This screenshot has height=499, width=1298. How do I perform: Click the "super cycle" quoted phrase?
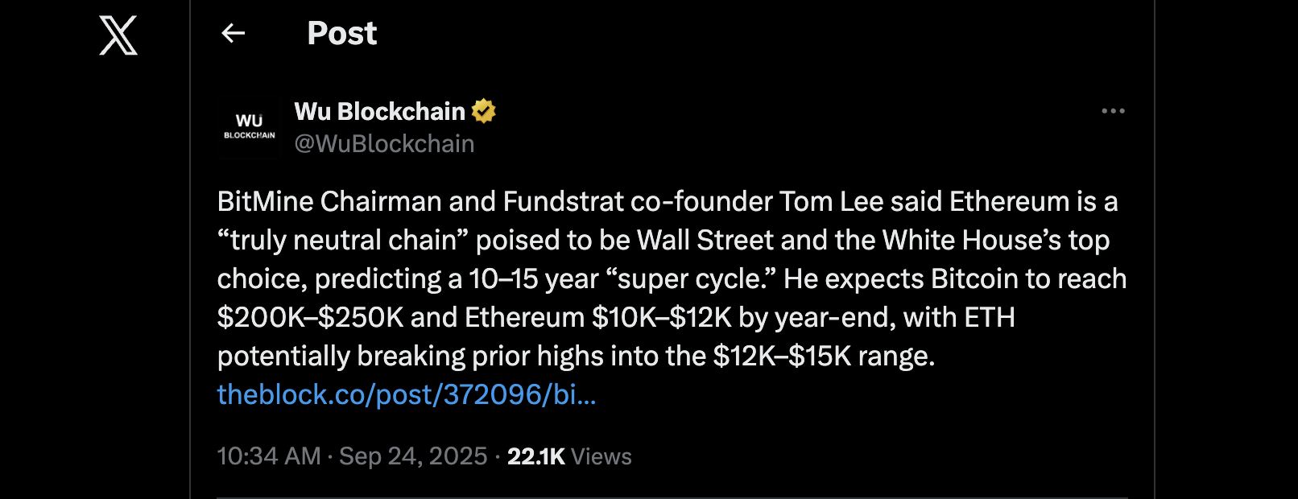pyautogui.click(x=690, y=278)
